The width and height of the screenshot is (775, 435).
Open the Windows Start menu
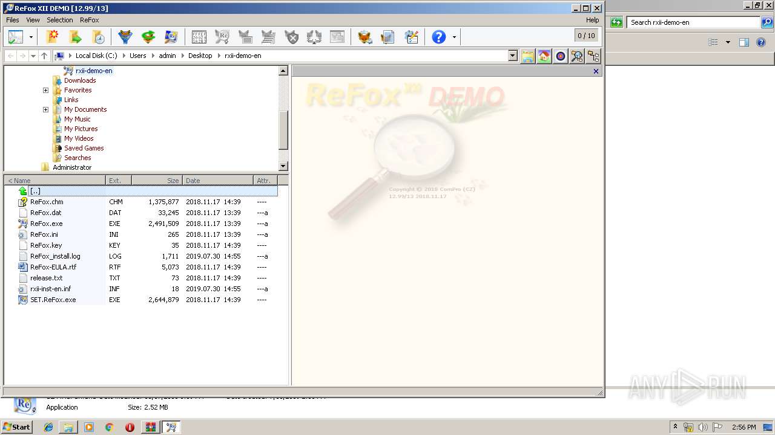(x=16, y=427)
